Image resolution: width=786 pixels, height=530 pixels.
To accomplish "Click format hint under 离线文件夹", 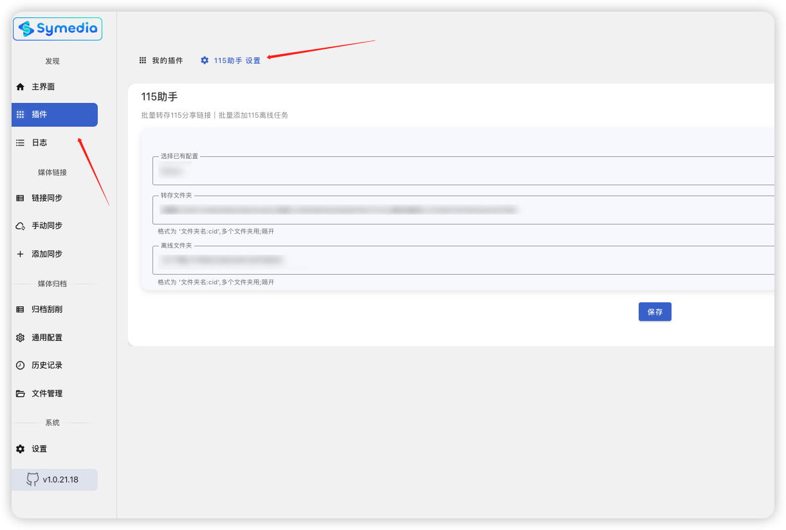I will 216,282.
